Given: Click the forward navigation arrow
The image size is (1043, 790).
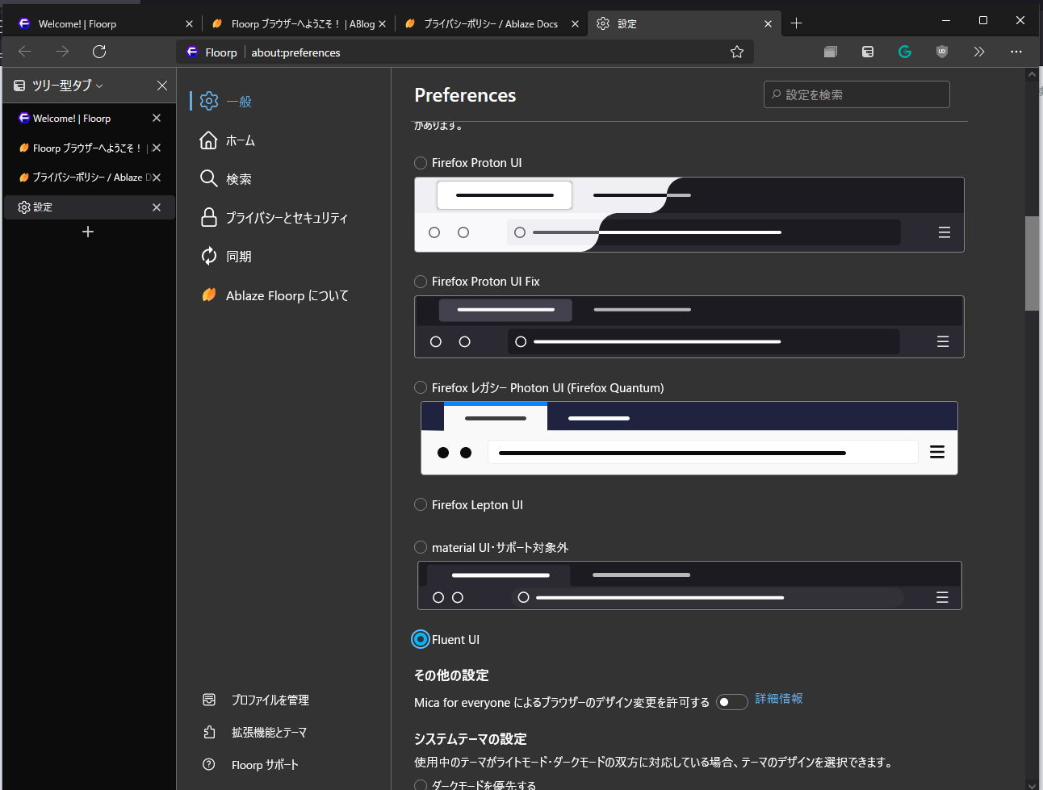Looking at the screenshot, I should pyautogui.click(x=62, y=52).
